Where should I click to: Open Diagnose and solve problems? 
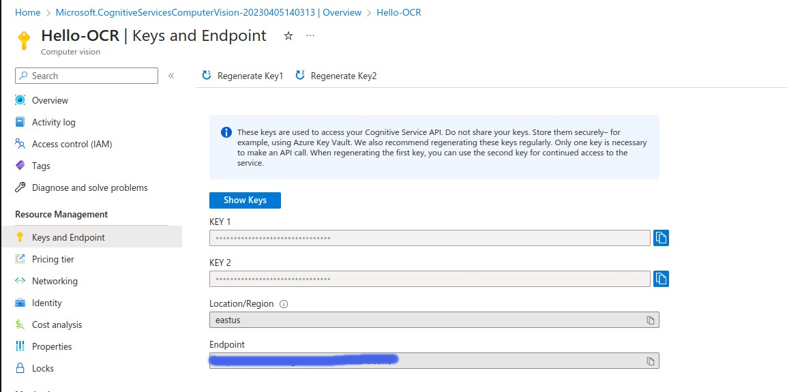click(x=90, y=187)
